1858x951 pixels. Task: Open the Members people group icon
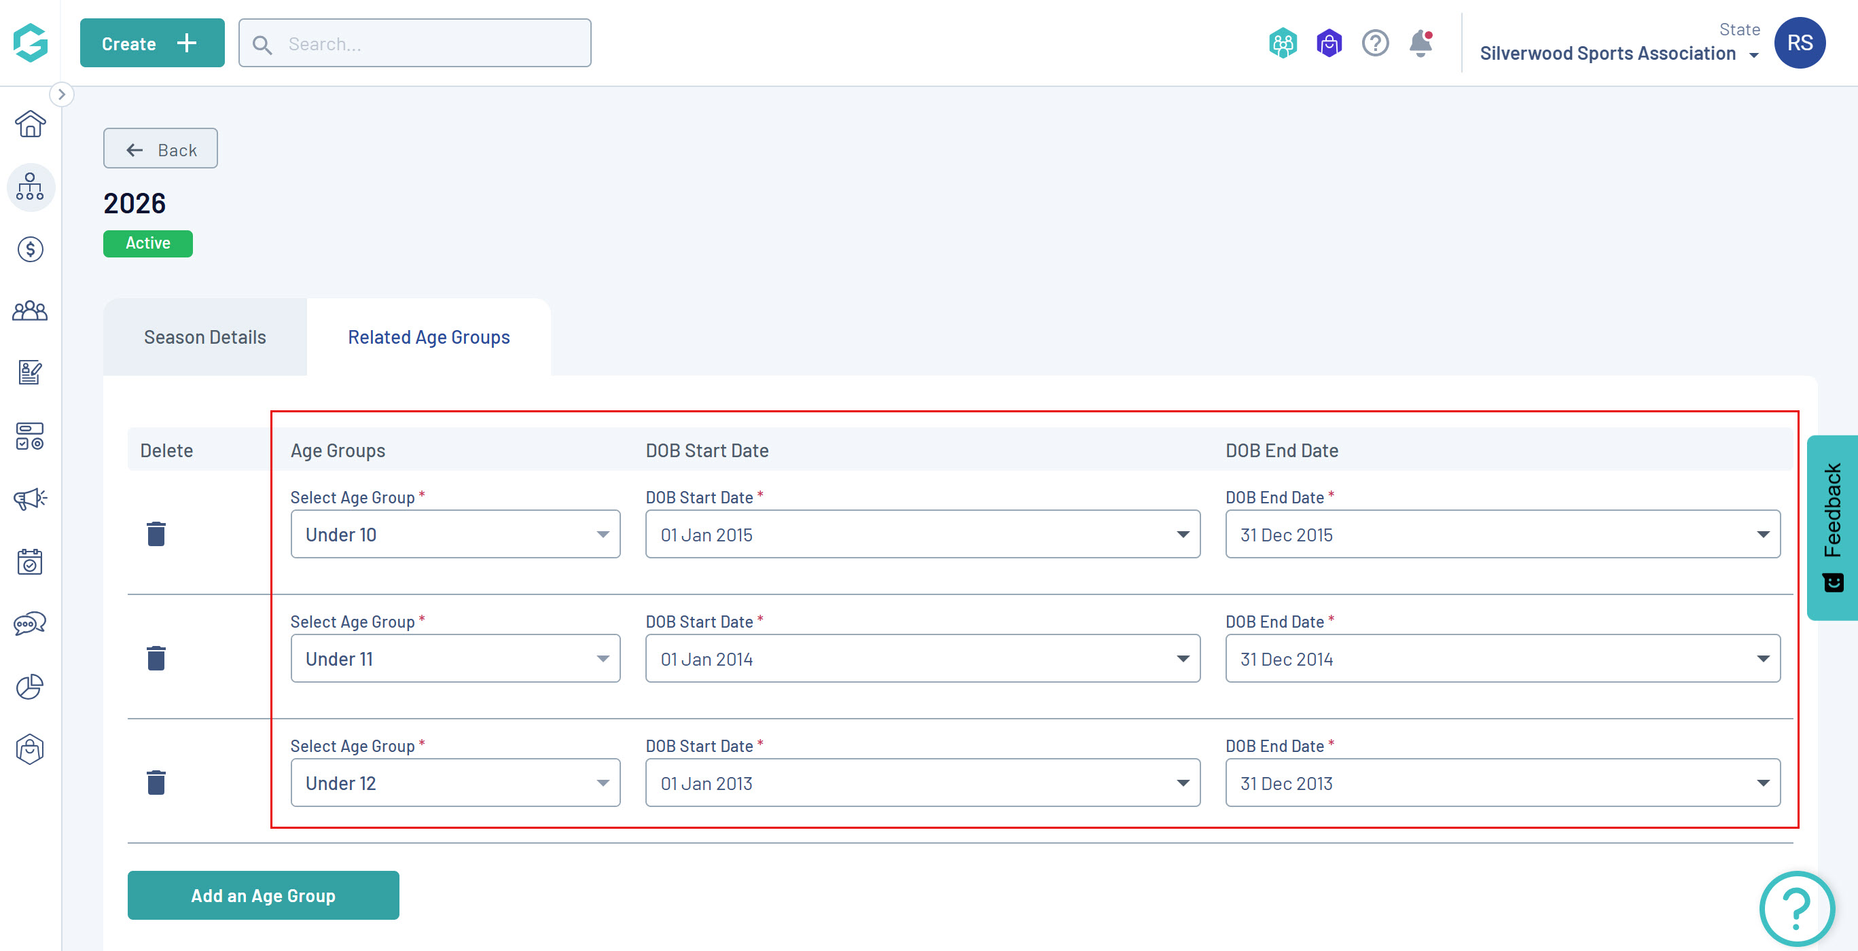30,312
